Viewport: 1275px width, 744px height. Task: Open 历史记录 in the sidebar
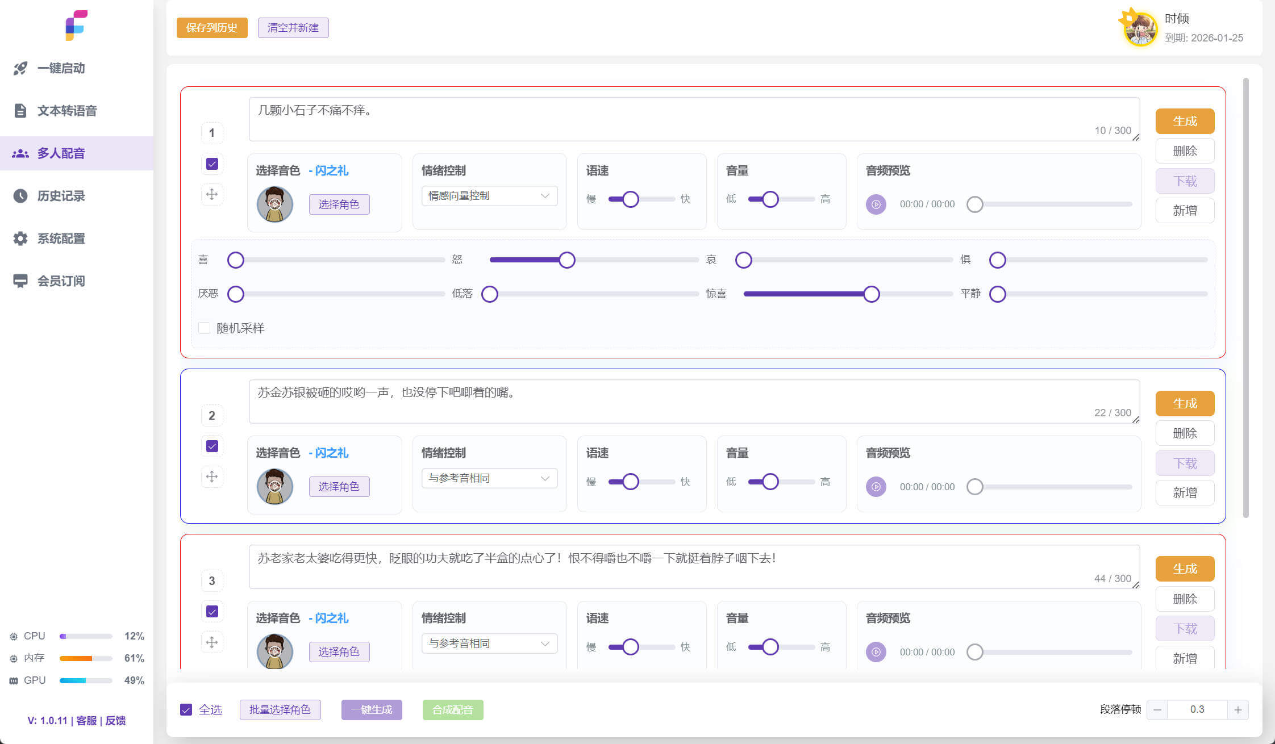click(x=61, y=196)
